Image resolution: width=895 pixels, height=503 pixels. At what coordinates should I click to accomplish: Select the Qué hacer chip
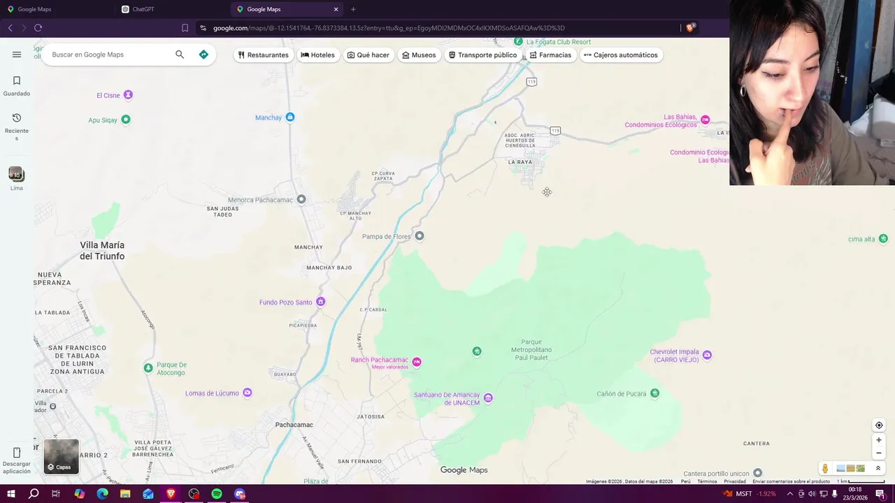pos(368,55)
